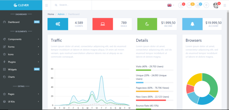Open Charts in the sidebar
The width and height of the screenshot is (229, 110).
[x=21, y=77]
